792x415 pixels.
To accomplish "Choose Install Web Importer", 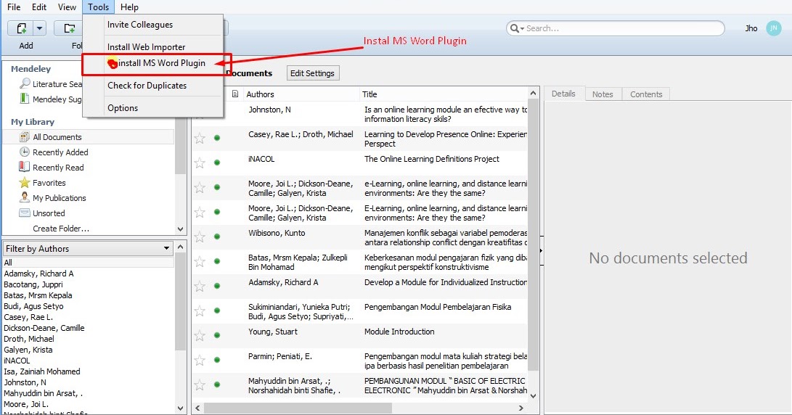I will point(146,47).
